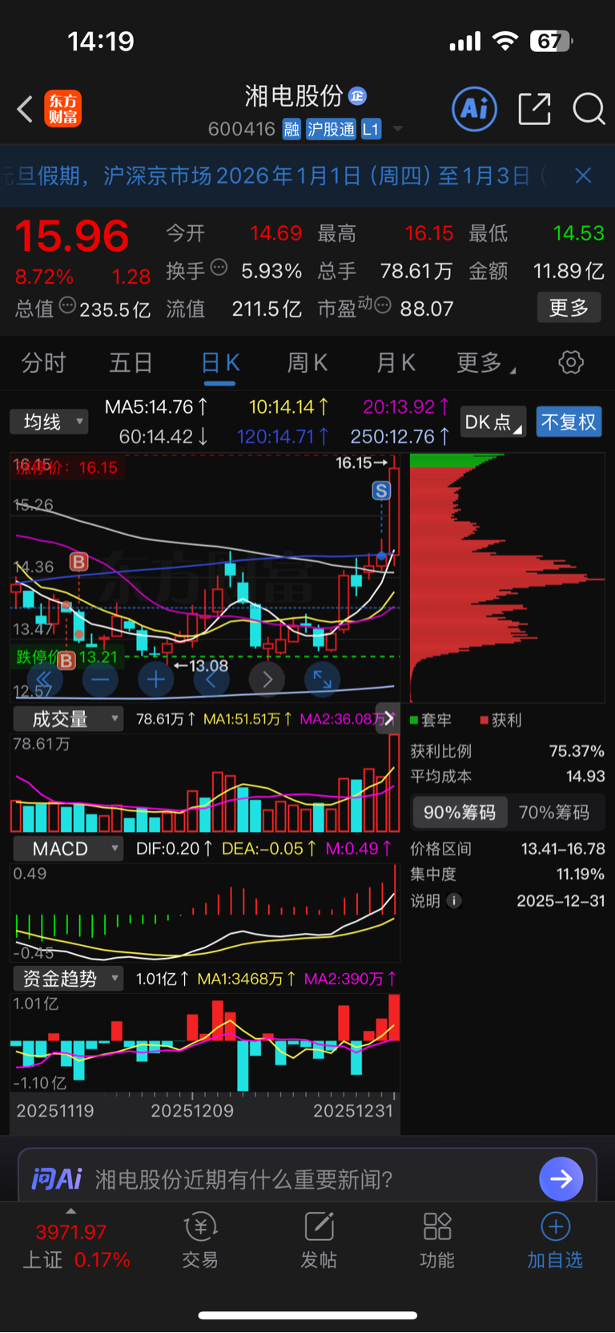Screen dimensions: 615x1333
Task: Zoom out chart with minus button
Action: point(100,680)
